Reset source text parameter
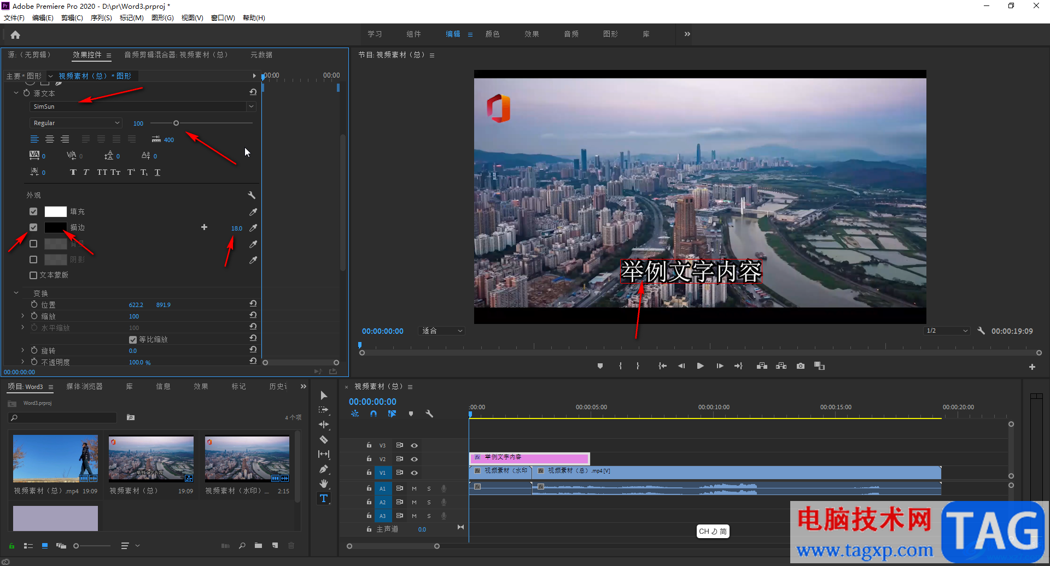1050x566 pixels. (253, 92)
